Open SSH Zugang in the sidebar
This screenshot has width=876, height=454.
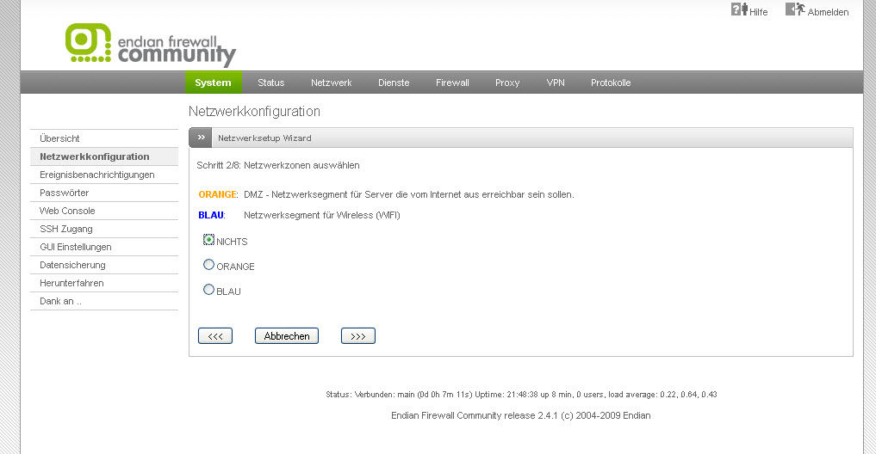(66, 229)
